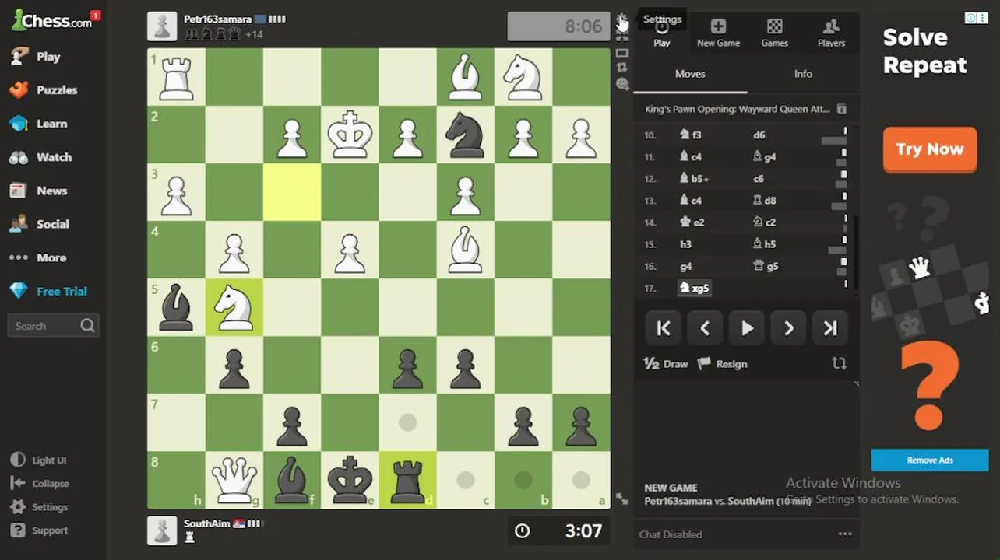Click the black king on e8
This screenshot has height=560, width=1000.
(350, 480)
